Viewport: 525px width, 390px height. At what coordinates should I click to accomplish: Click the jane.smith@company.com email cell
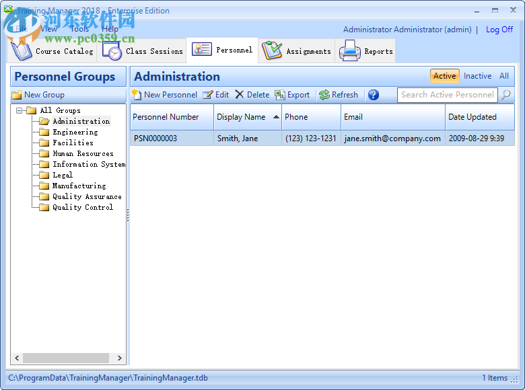tap(393, 139)
